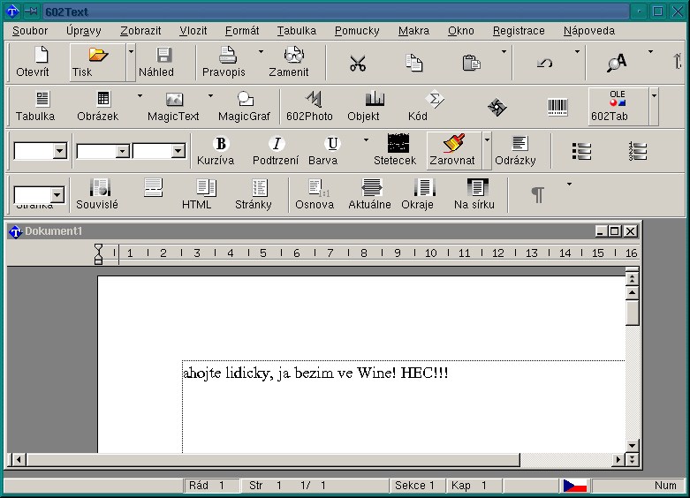Open dropdown arrow beside the paste icon

click(x=504, y=52)
